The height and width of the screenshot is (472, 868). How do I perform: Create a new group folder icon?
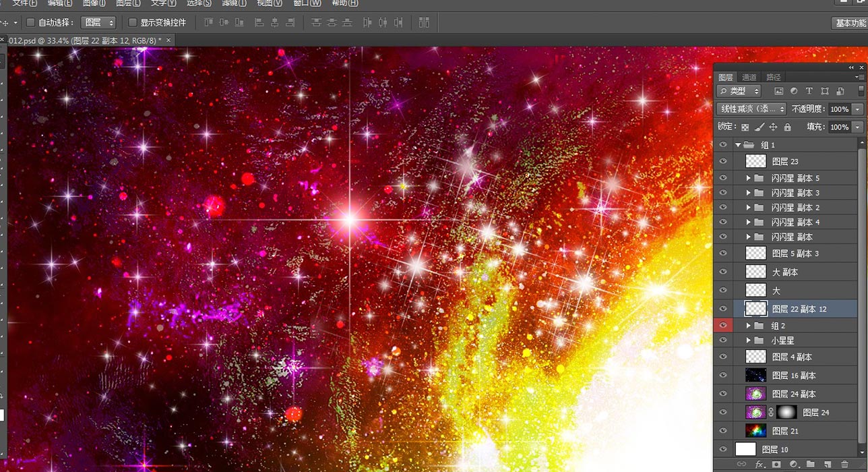point(811,465)
